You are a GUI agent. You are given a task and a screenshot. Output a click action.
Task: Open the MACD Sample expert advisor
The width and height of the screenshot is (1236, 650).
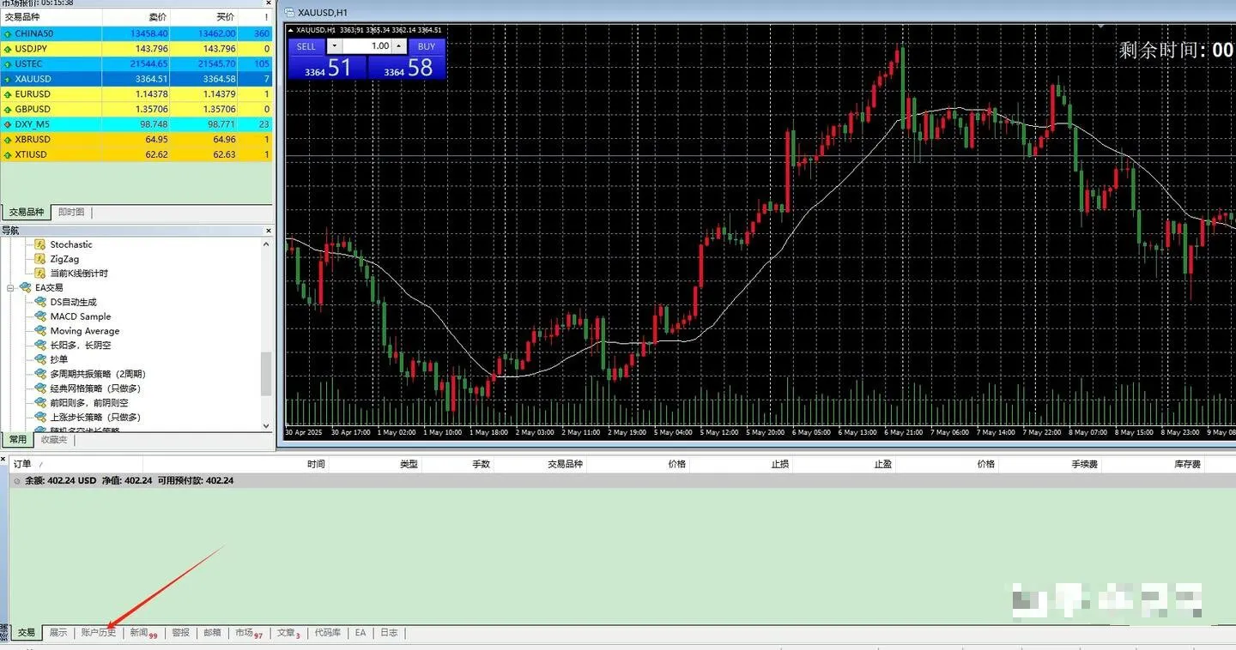(41, 316)
